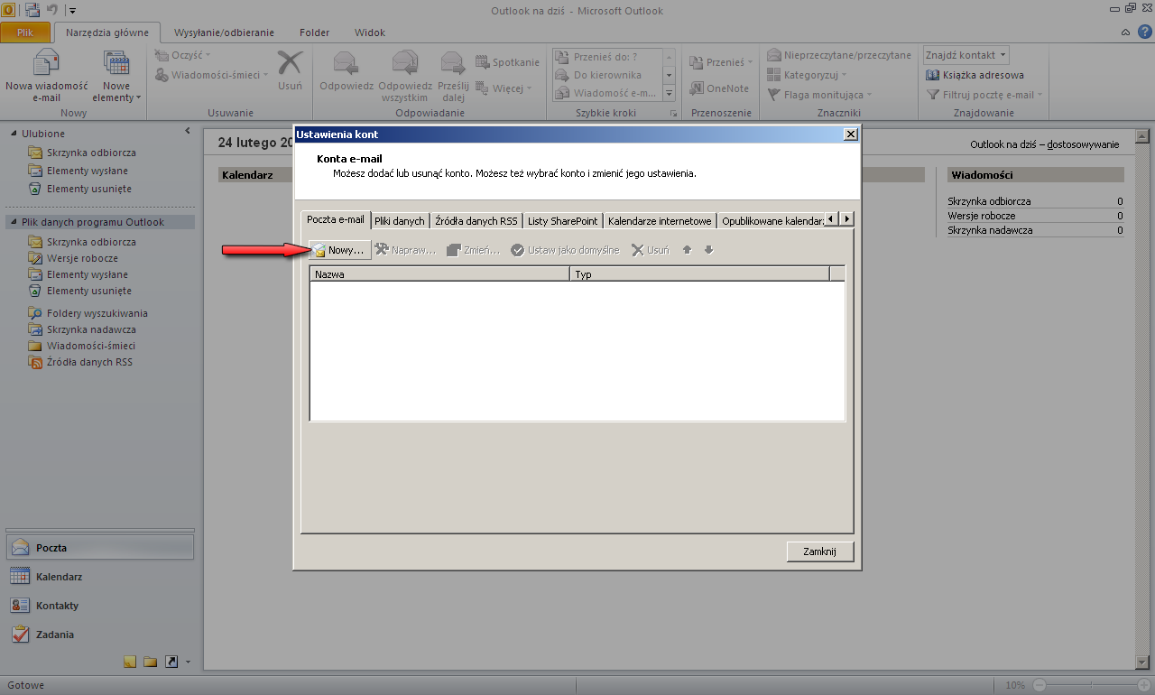This screenshot has width=1155, height=695.
Task: Click the Usuń delete icon in ribbon
Action: [x=290, y=70]
